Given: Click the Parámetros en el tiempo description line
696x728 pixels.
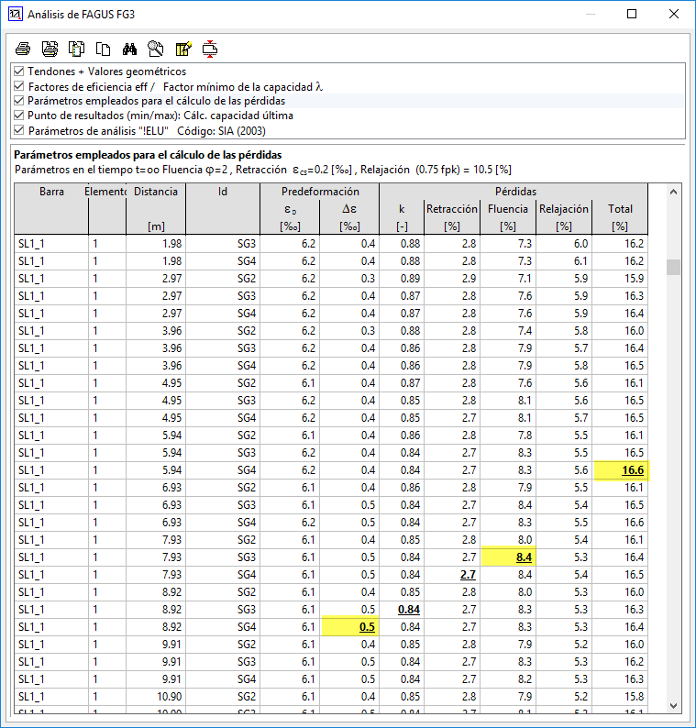Looking at the screenshot, I should (263, 170).
